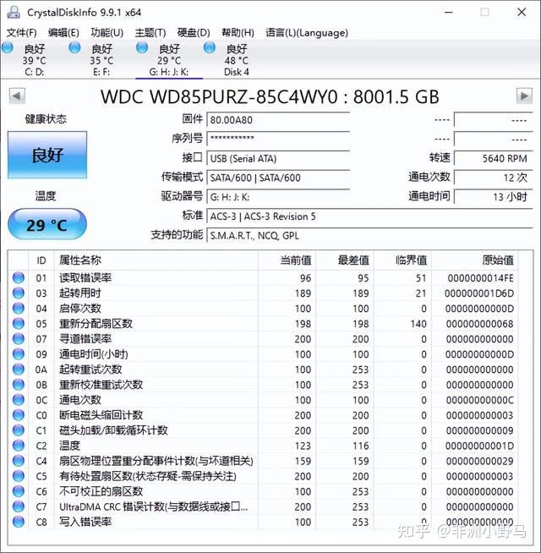Click the status orb of attribute C4
The image size is (541, 553).
[19, 461]
